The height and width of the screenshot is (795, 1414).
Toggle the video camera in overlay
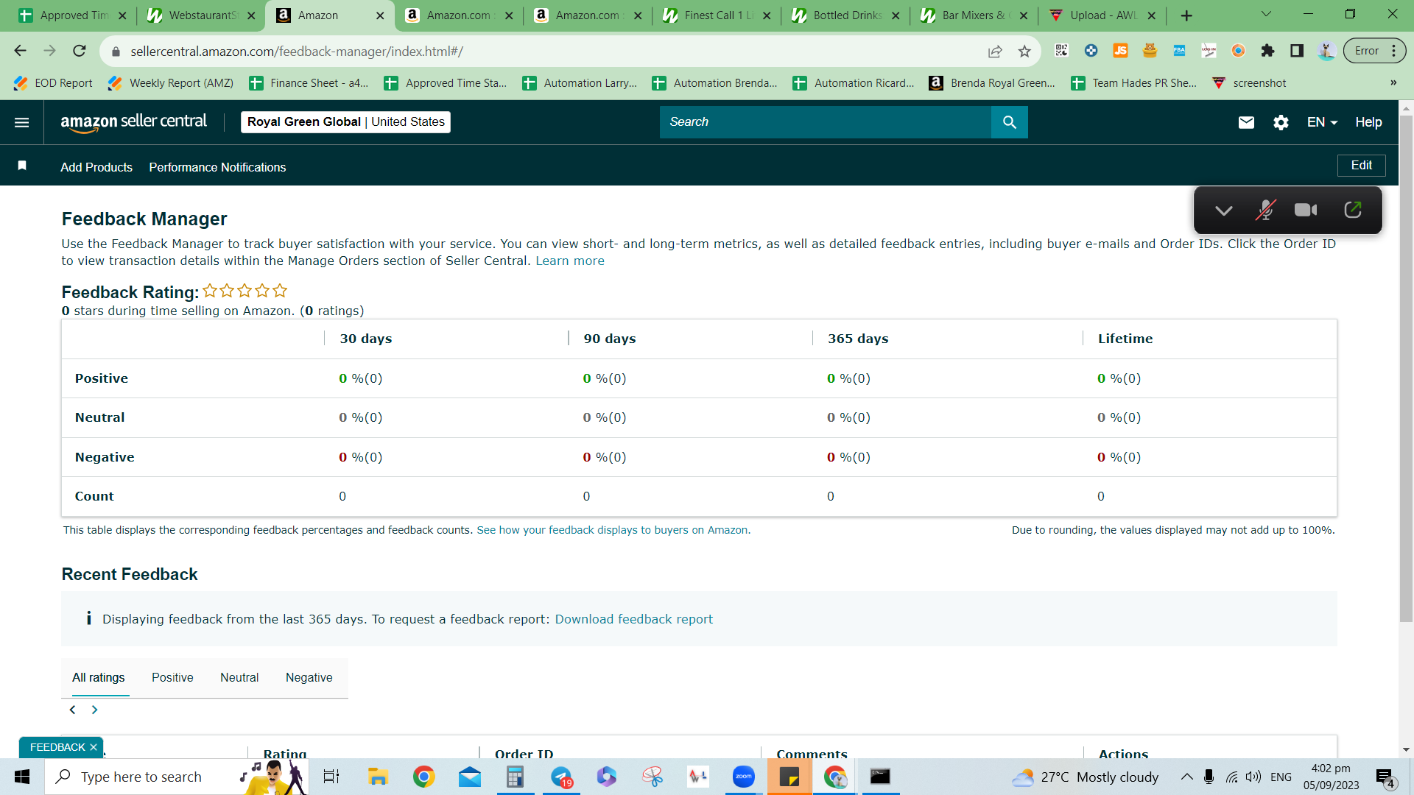[x=1306, y=211]
